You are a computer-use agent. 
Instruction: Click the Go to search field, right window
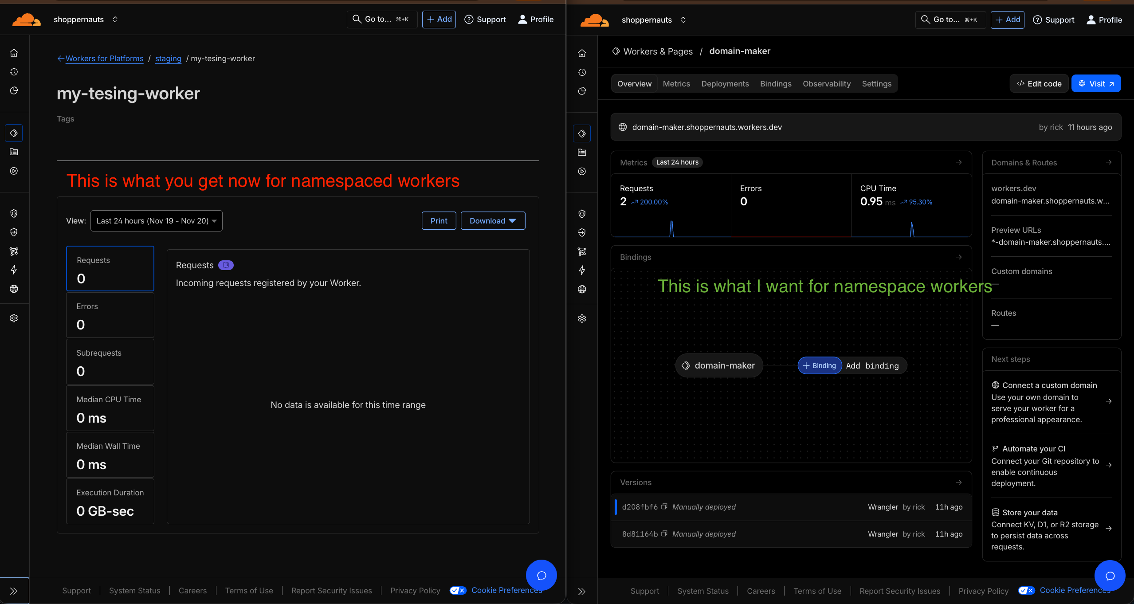tap(950, 20)
